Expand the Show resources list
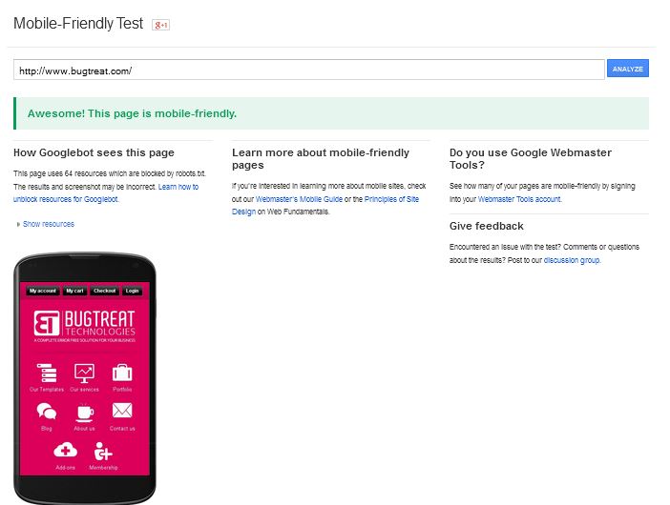 [48, 224]
